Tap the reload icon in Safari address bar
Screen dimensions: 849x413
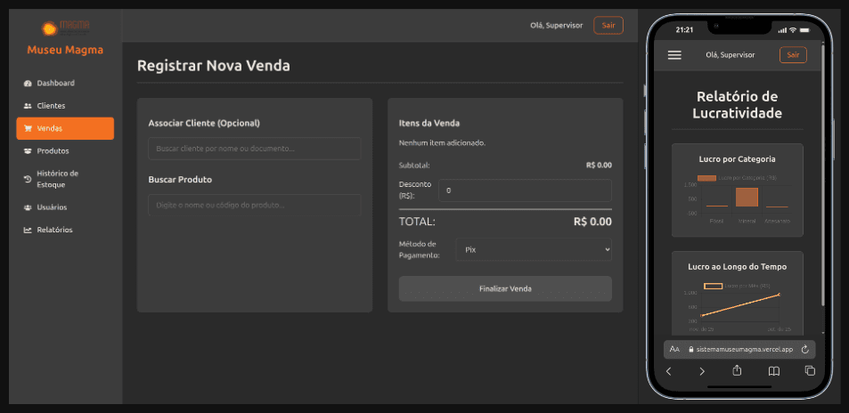tap(804, 350)
